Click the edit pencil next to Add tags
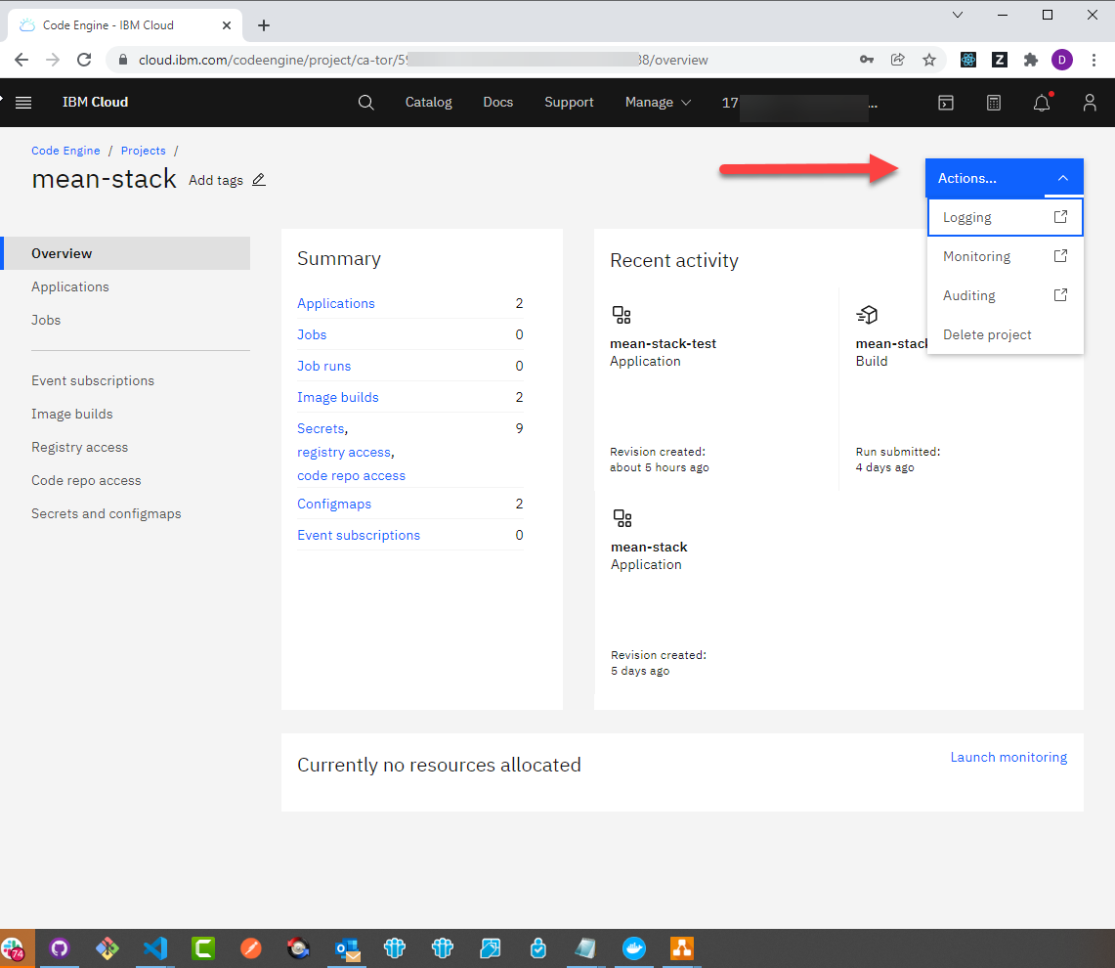The height and width of the screenshot is (968, 1115). pos(259,180)
